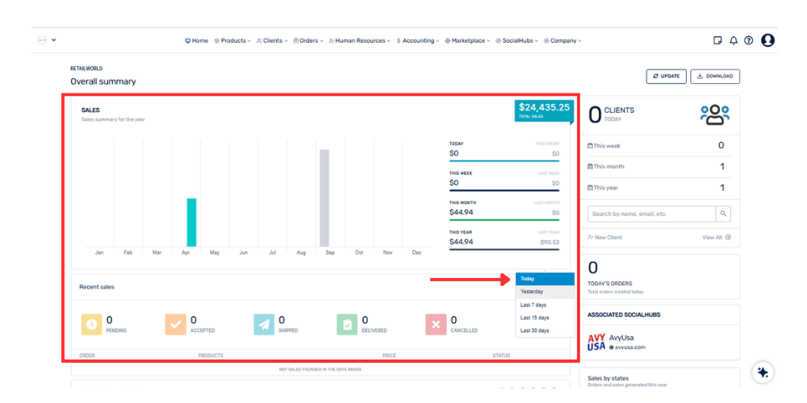Select Last 7 days from date list

coord(534,305)
